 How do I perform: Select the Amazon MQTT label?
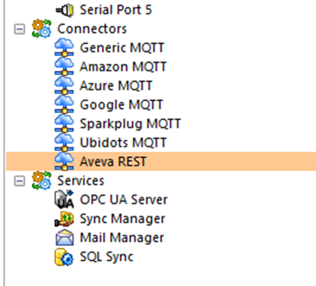click(123, 67)
